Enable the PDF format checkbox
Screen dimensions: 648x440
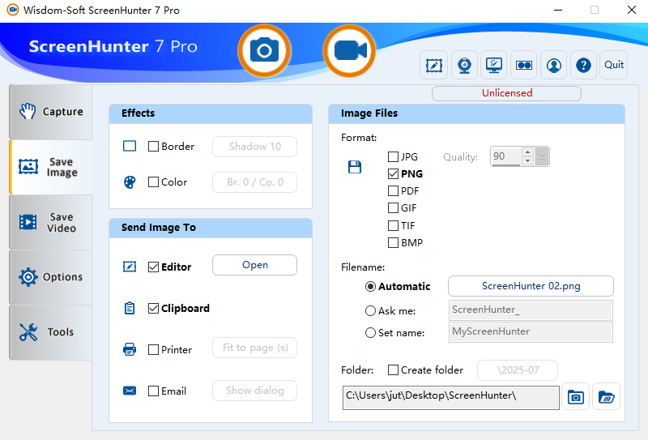point(393,191)
